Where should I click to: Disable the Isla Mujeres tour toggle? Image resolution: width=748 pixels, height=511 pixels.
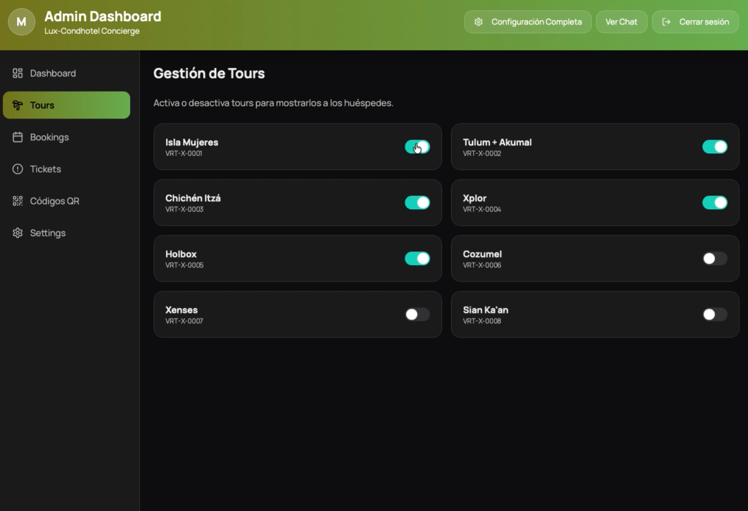point(417,146)
